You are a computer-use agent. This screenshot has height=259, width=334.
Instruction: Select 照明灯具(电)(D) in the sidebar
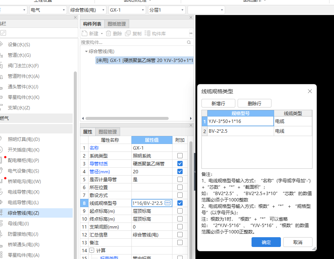(24, 139)
